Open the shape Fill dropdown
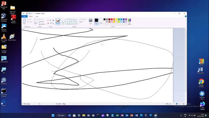The height and width of the screenshot is (118, 209). pos(82,22)
